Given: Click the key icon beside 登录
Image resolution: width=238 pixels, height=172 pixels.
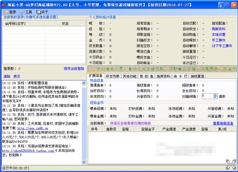Looking at the screenshot, I should (6, 12).
